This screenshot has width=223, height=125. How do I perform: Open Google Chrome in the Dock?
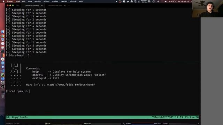point(3,36)
